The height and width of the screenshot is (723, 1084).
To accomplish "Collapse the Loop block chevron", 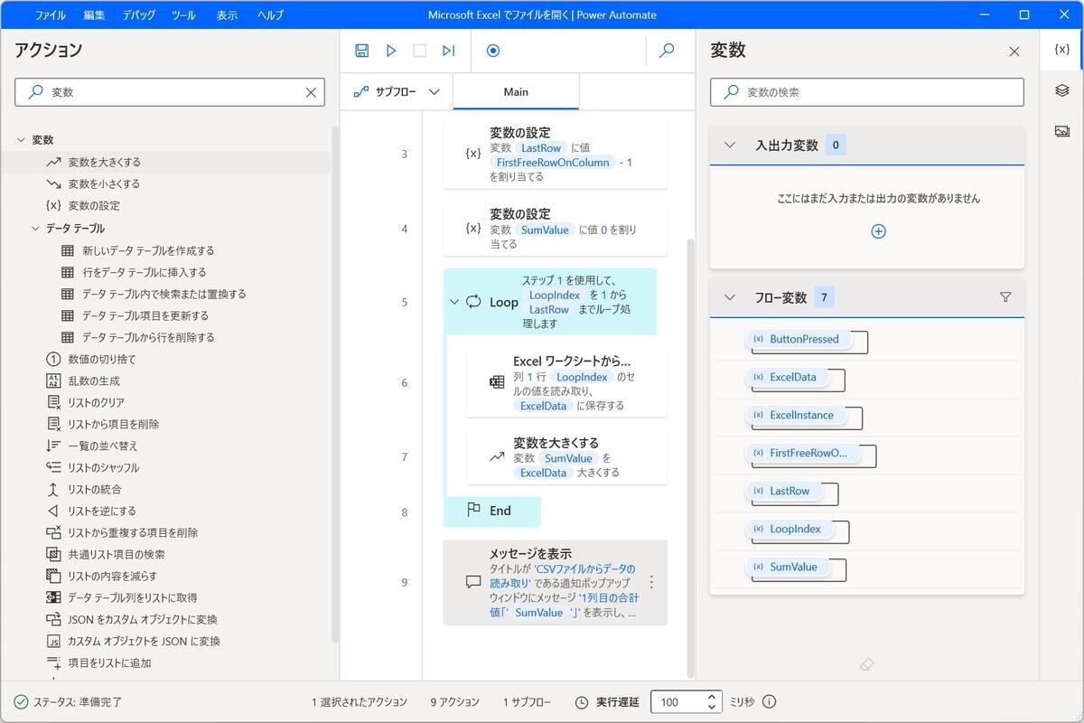I will [x=454, y=302].
